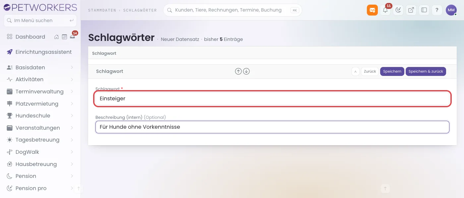Expand the Hausbetreuung chevron

tap(72, 164)
